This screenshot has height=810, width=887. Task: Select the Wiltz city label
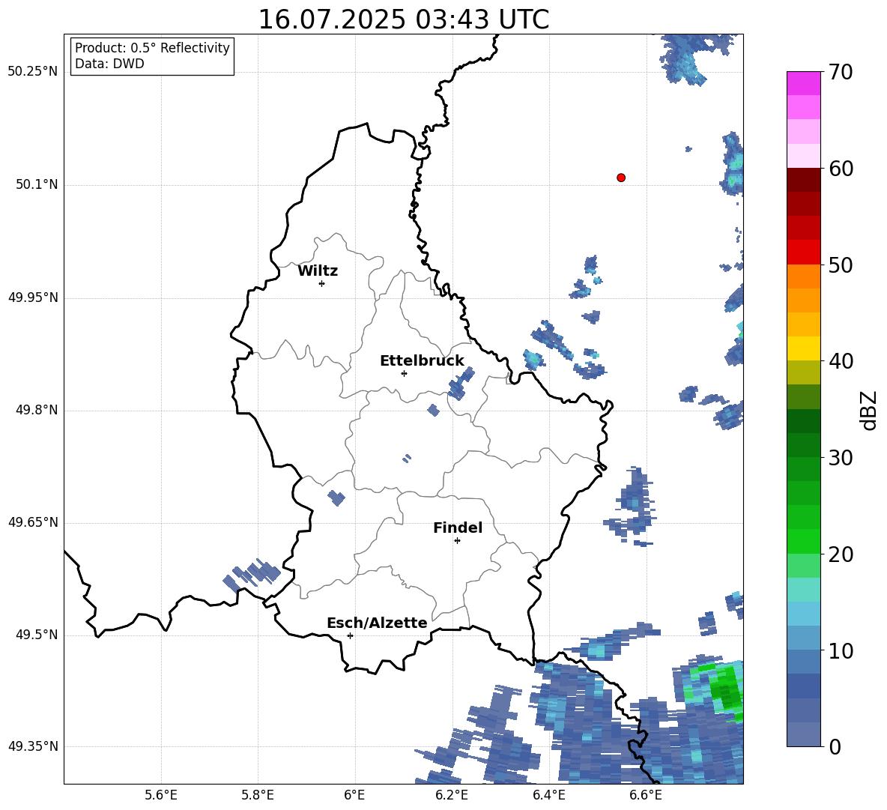(x=318, y=271)
